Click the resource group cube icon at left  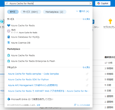2,21
